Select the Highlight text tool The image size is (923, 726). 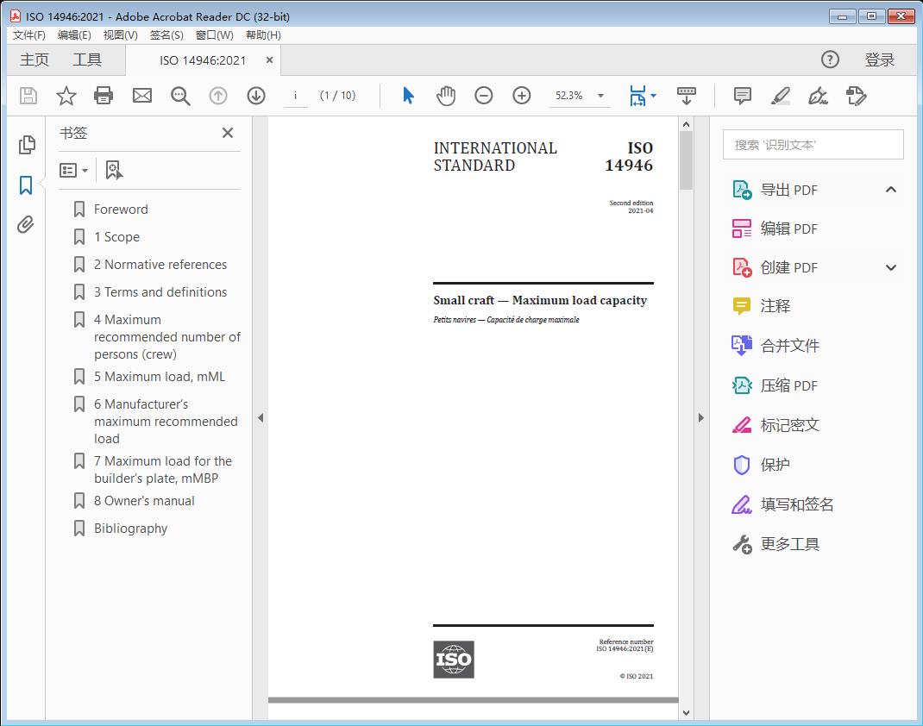click(x=780, y=96)
